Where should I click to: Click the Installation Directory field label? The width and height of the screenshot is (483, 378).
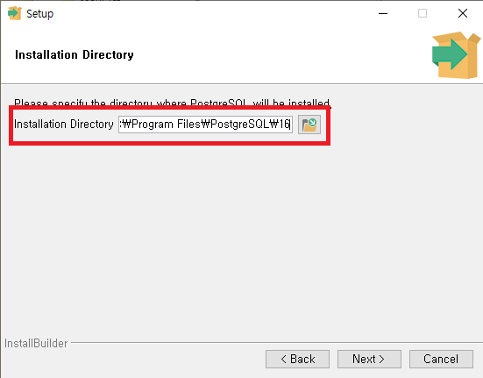pos(64,125)
